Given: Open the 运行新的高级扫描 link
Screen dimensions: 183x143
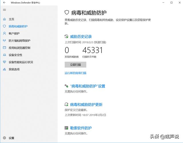Looking at the screenshot, I should tap(75, 73).
